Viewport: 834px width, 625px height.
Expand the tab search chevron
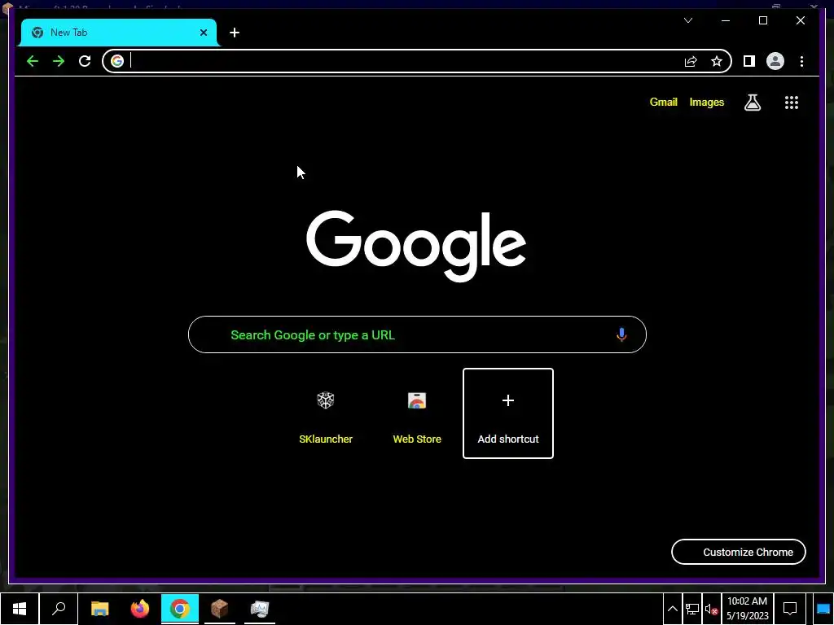pos(688,20)
